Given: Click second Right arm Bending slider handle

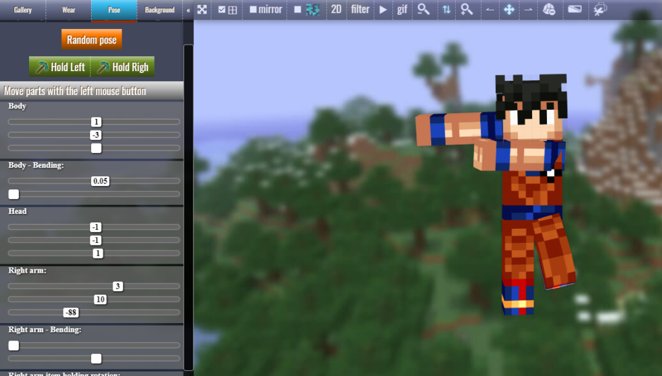Looking at the screenshot, I should [x=96, y=359].
